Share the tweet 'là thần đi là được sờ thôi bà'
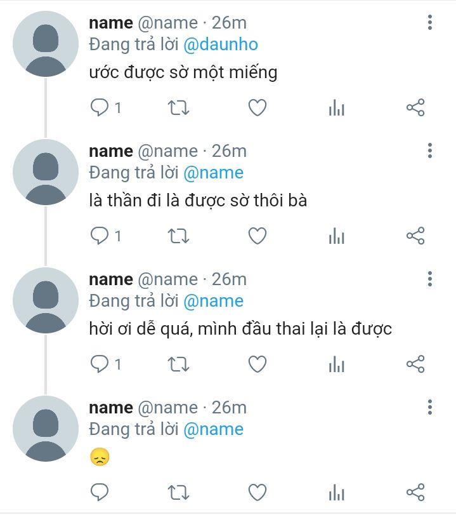 coord(415,236)
